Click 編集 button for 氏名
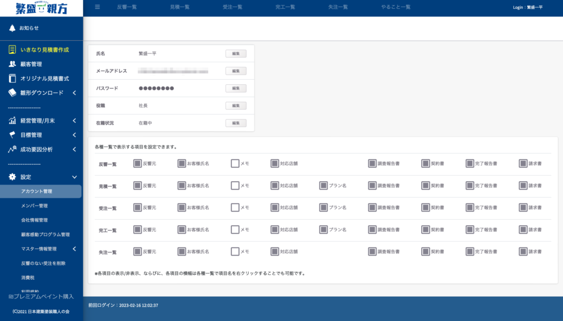This screenshot has width=563, height=321. point(236,53)
